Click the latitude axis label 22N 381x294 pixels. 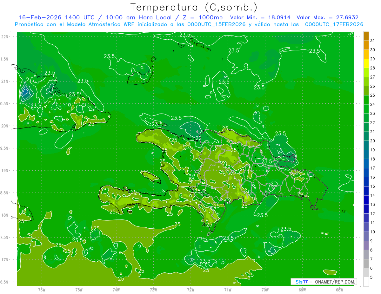5,37
